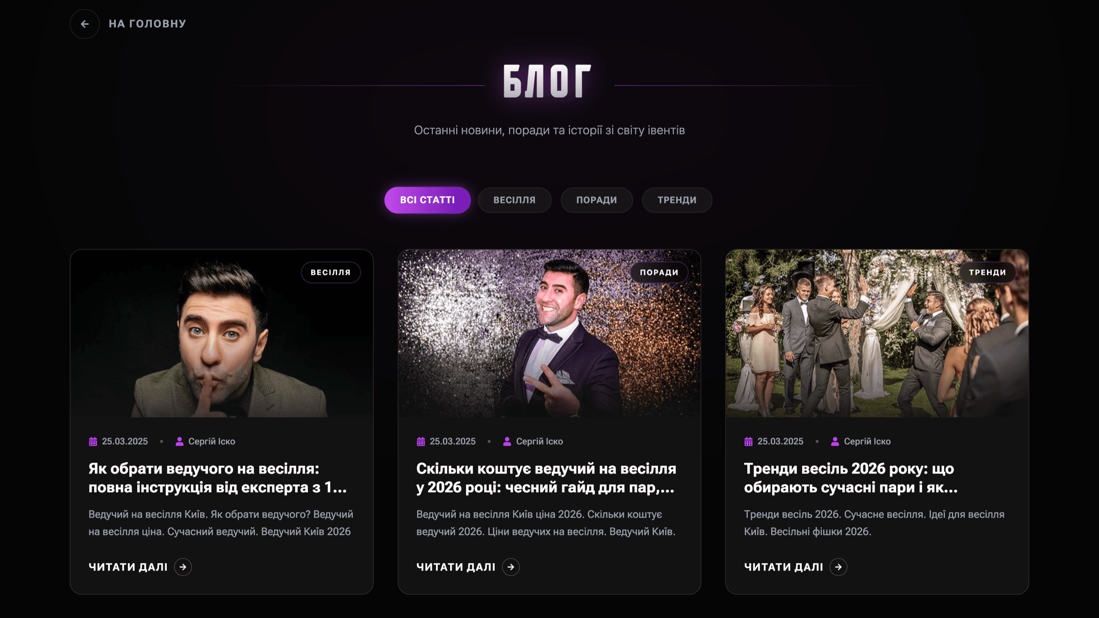Click the arrow icon beside ЧИТАТИ ДАЛІ on middle card
This screenshot has height=618, width=1099.
[511, 567]
